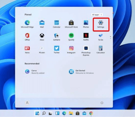The height and width of the screenshot is (117, 135).
Task: Launch the Instagram app
Action: click(71, 50)
